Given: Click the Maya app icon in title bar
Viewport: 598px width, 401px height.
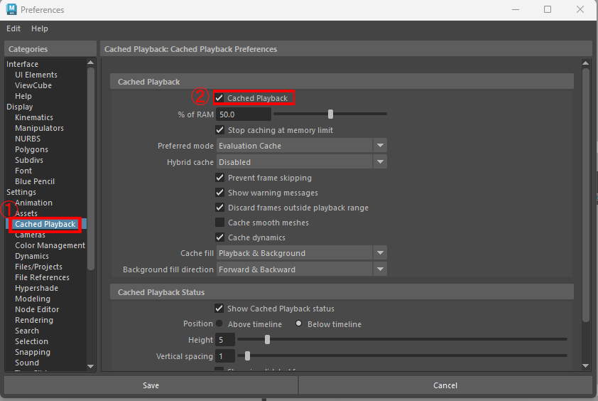Looking at the screenshot, I should (x=11, y=10).
